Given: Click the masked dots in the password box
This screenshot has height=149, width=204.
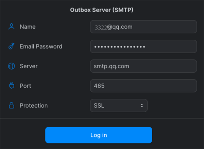Looking at the screenshot, I should (120, 46).
